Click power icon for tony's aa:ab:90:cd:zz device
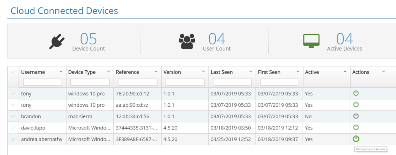This screenshot has width=396, height=155. (x=356, y=104)
